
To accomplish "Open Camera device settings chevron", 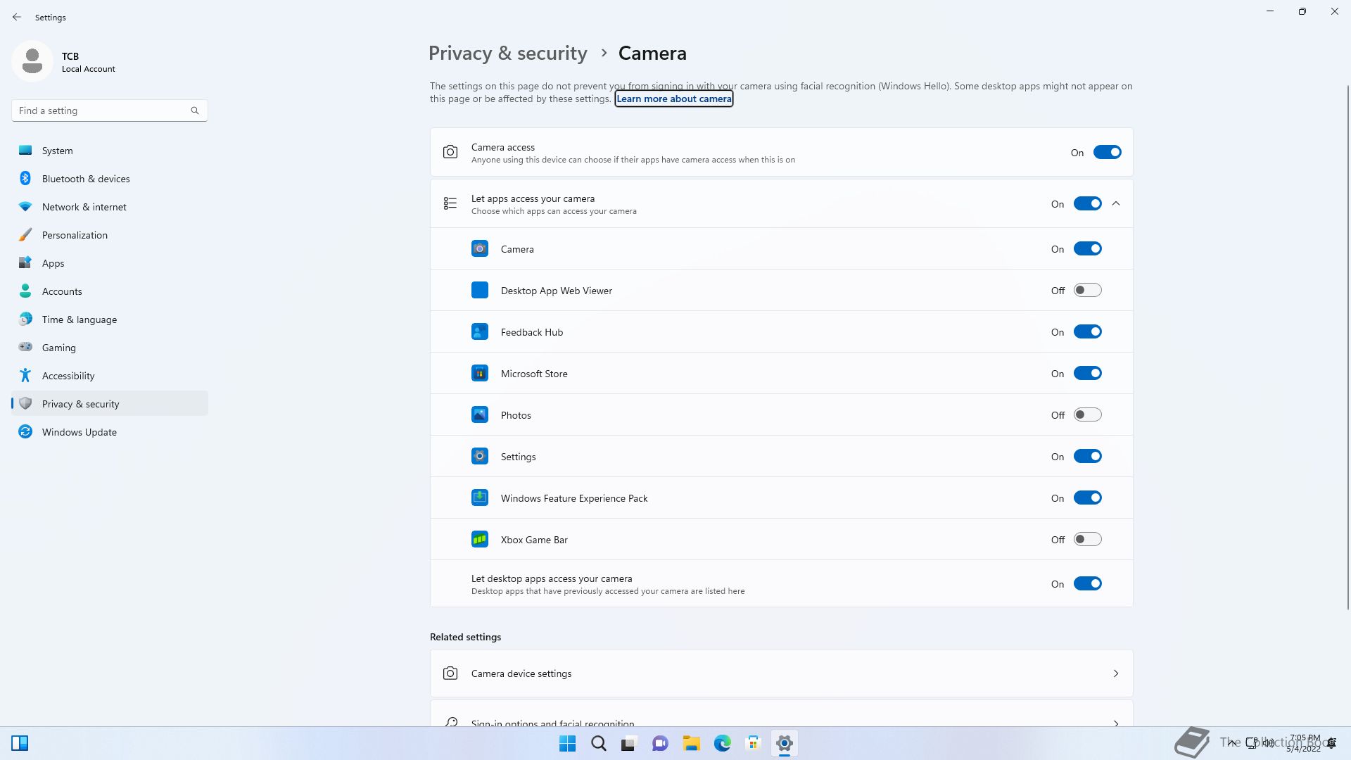I will pos(1116,673).
